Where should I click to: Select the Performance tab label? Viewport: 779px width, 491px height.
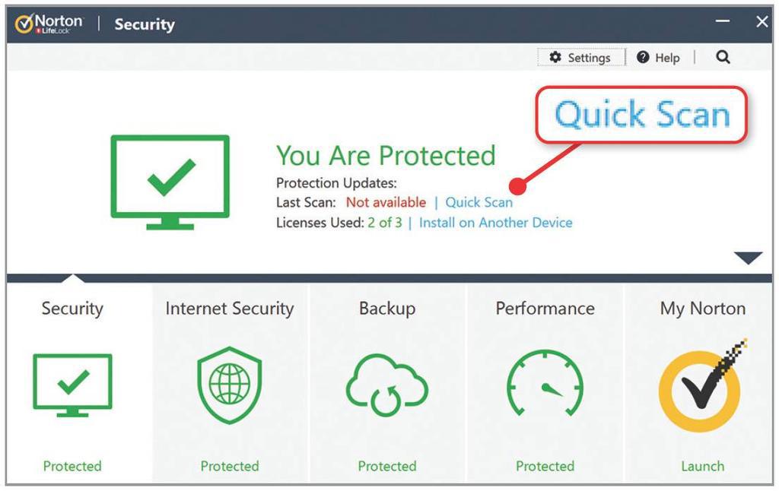point(545,309)
